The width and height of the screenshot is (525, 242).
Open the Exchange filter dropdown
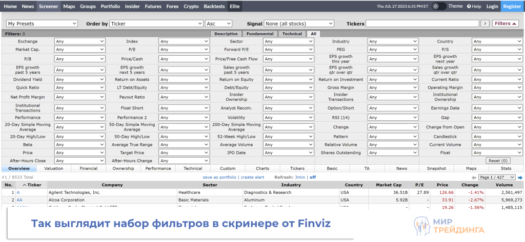click(78, 41)
